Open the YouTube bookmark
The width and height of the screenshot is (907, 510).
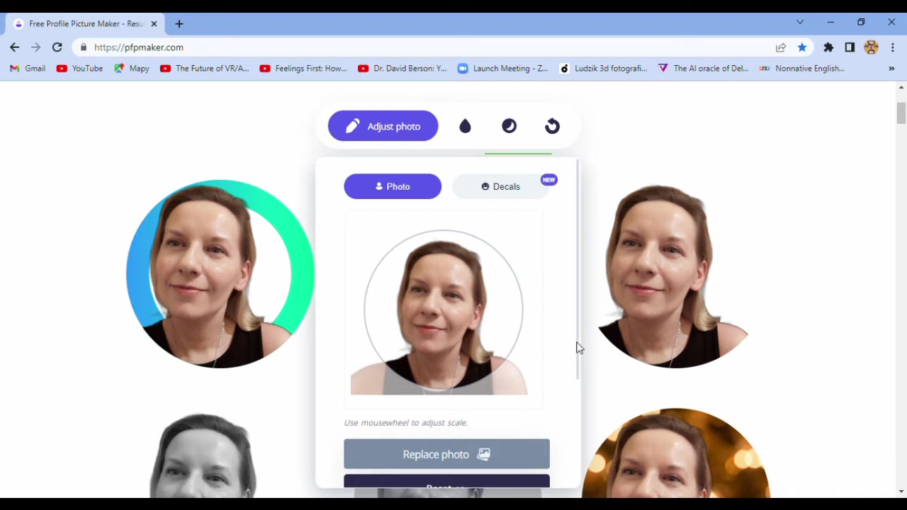pos(79,69)
